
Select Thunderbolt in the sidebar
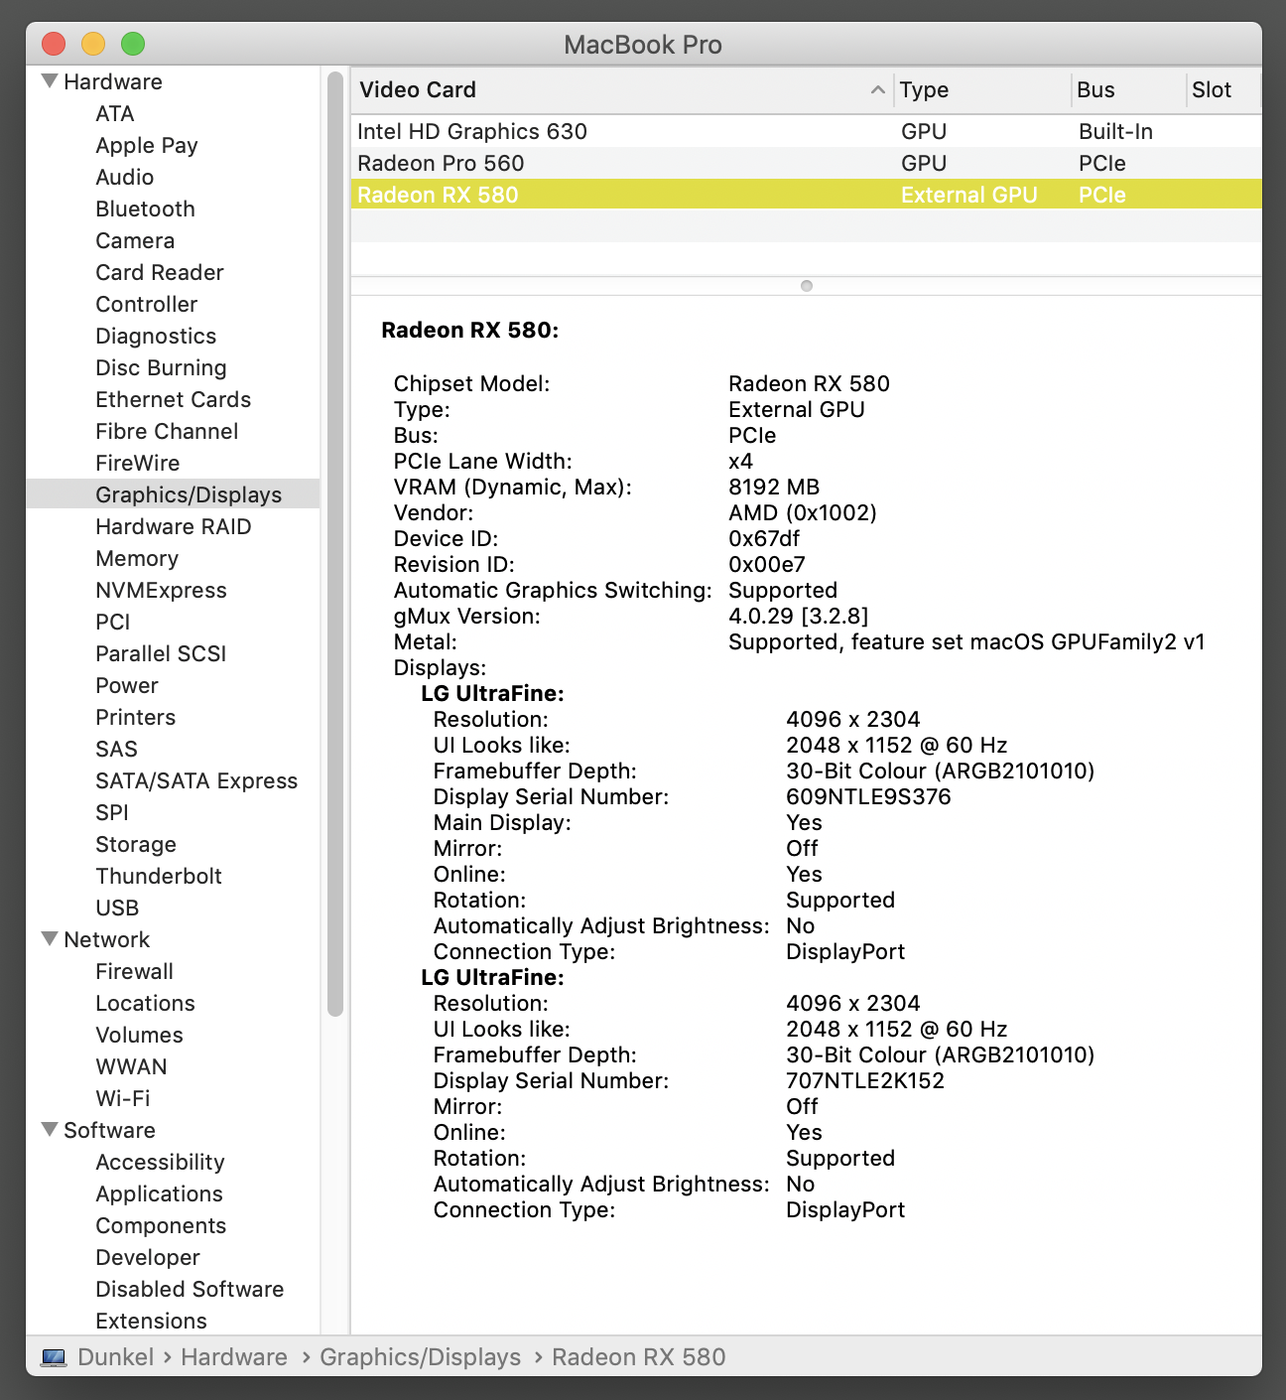point(159,876)
